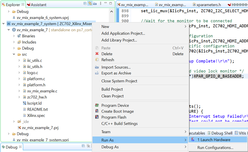Collapse the src folder
This screenshot has height=152, width=248.
click(x=14, y=54)
